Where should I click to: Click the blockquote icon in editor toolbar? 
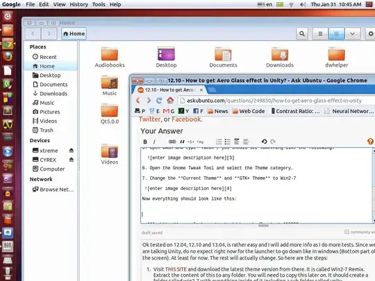point(182,142)
